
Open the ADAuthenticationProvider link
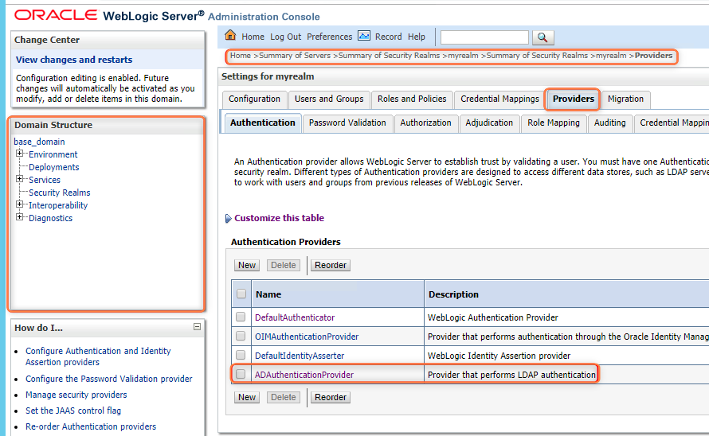coord(304,375)
